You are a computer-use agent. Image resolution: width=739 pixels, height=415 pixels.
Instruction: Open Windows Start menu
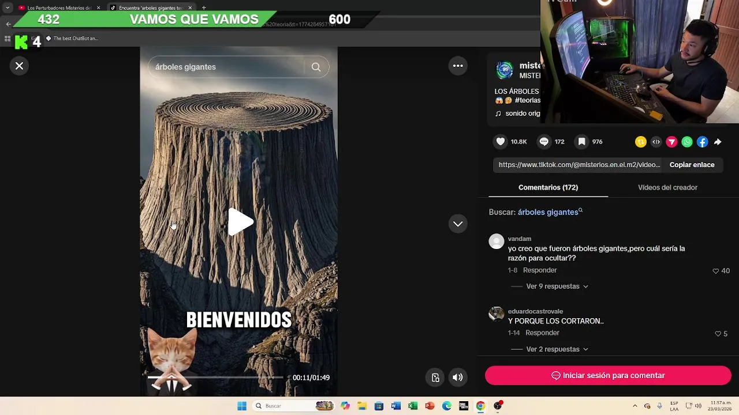[242, 406]
